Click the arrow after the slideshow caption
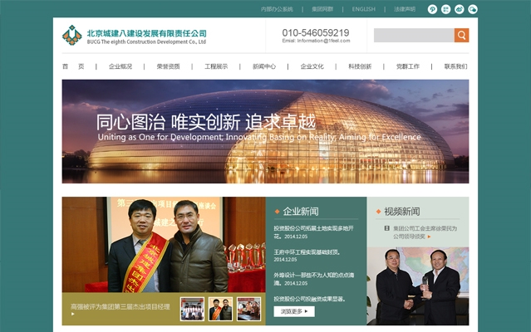Image resolution: width=531 pixels, height=332 pixels. tap(72, 314)
